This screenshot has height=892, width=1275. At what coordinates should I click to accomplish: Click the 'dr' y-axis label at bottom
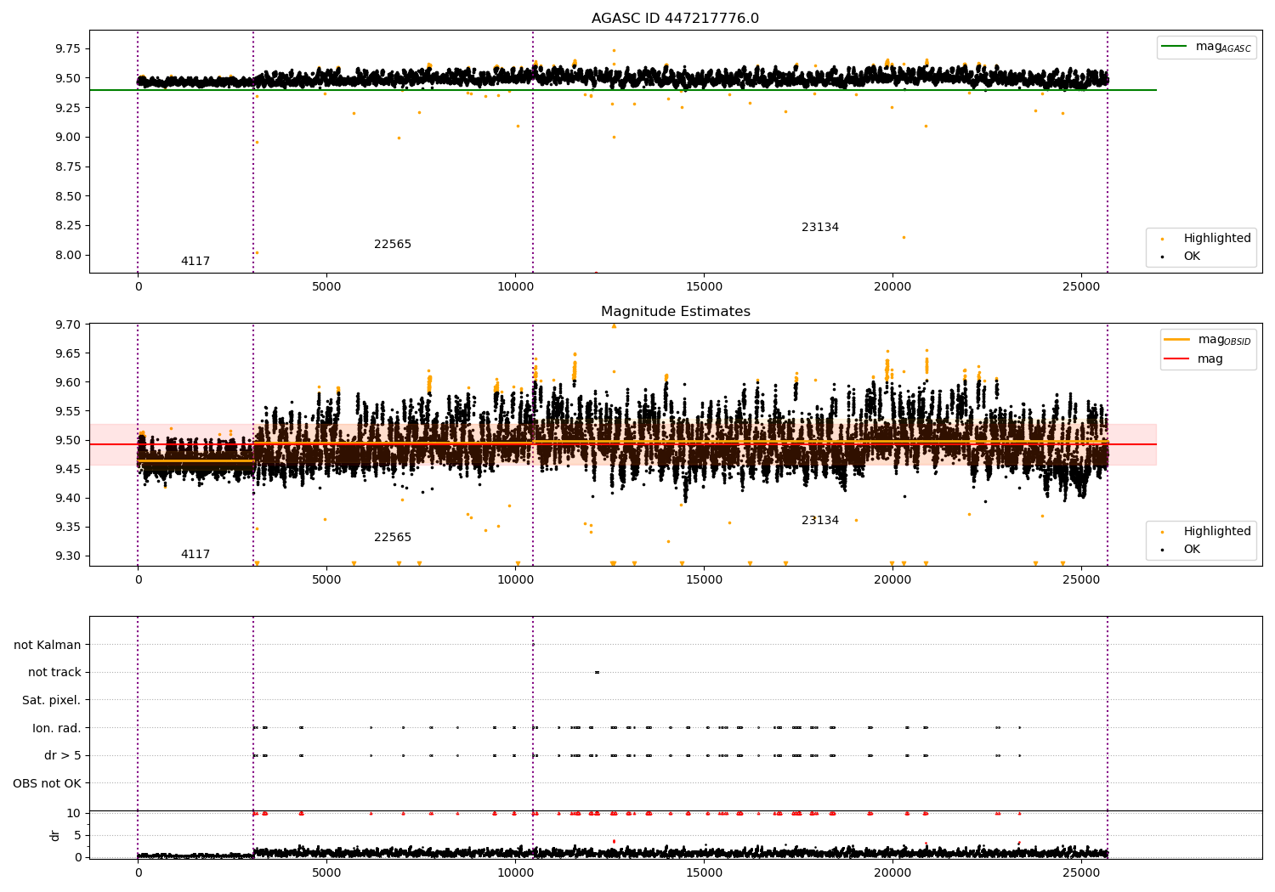click(55, 835)
